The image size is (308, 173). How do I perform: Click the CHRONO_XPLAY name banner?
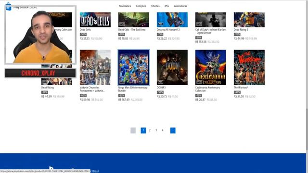point(40,73)
